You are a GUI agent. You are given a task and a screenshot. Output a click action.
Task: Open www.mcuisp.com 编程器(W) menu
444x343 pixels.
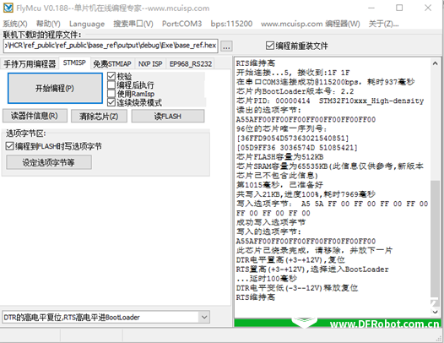pos(311,24)
